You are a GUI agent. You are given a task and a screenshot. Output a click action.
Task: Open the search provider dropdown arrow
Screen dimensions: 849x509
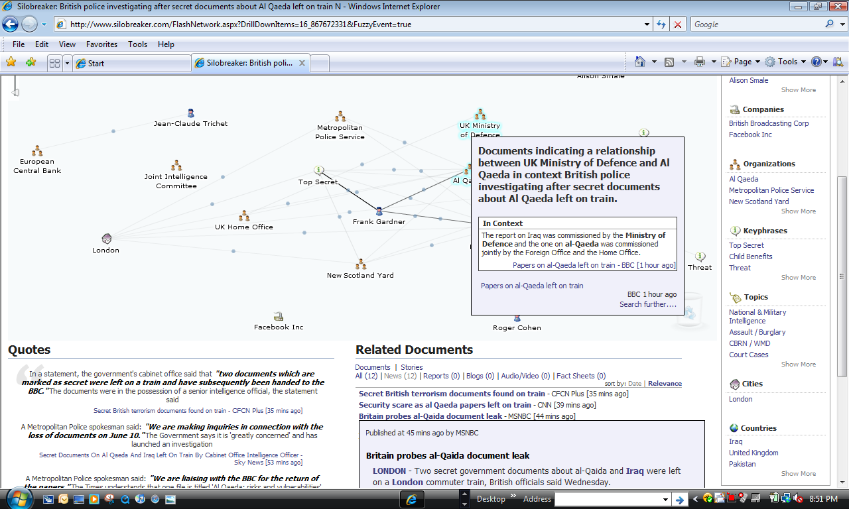(x=842, y=25)
